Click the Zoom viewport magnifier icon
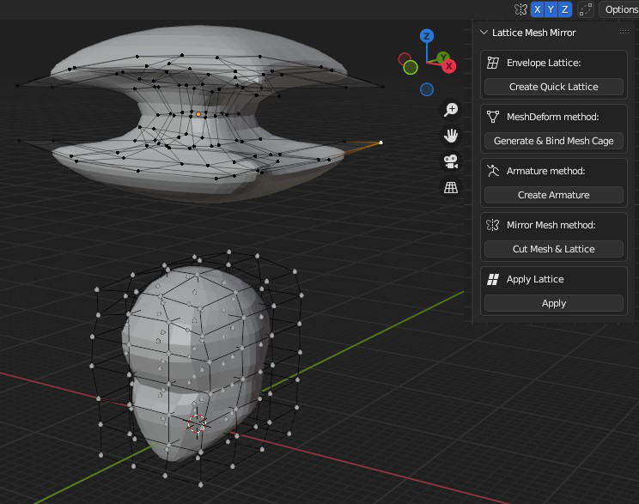This screenshot has height=504, width=639. (451, 110)
